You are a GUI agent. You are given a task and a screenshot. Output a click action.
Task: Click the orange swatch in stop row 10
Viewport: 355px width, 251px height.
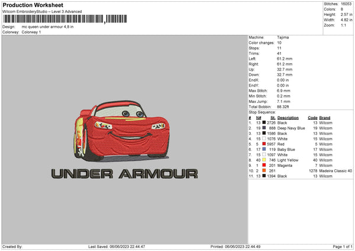click(x=264, y=170)
